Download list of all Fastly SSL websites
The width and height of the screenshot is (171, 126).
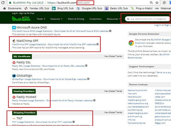[63, 66]
